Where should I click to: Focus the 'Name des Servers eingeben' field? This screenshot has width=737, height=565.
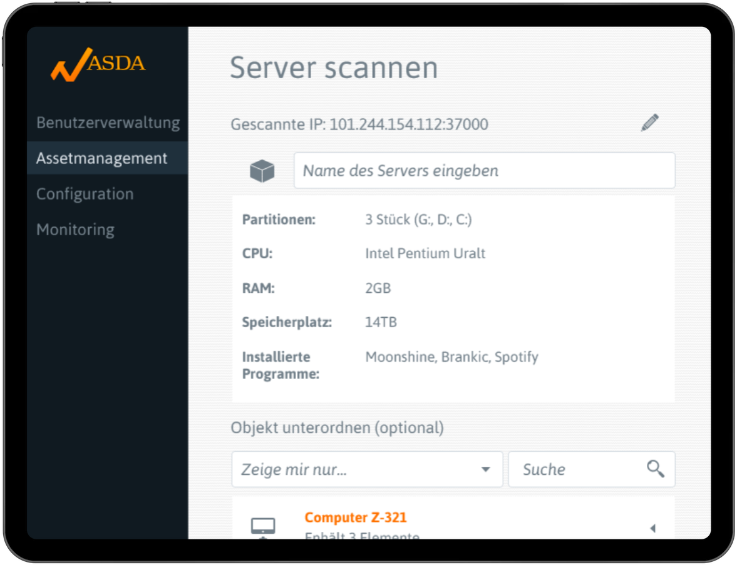pyautogui.click(x=484, y=170)
